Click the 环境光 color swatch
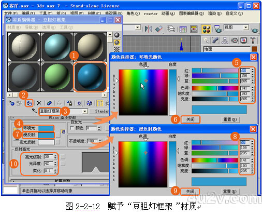The height and width of the screenshot is (216, 262). coord(46,128)
